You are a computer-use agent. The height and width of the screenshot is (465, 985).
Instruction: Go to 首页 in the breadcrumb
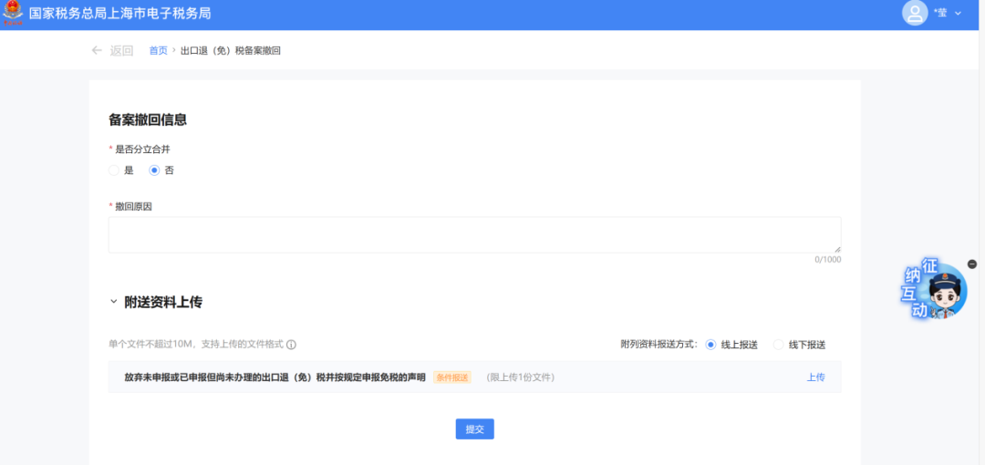[x=158, y=51]
